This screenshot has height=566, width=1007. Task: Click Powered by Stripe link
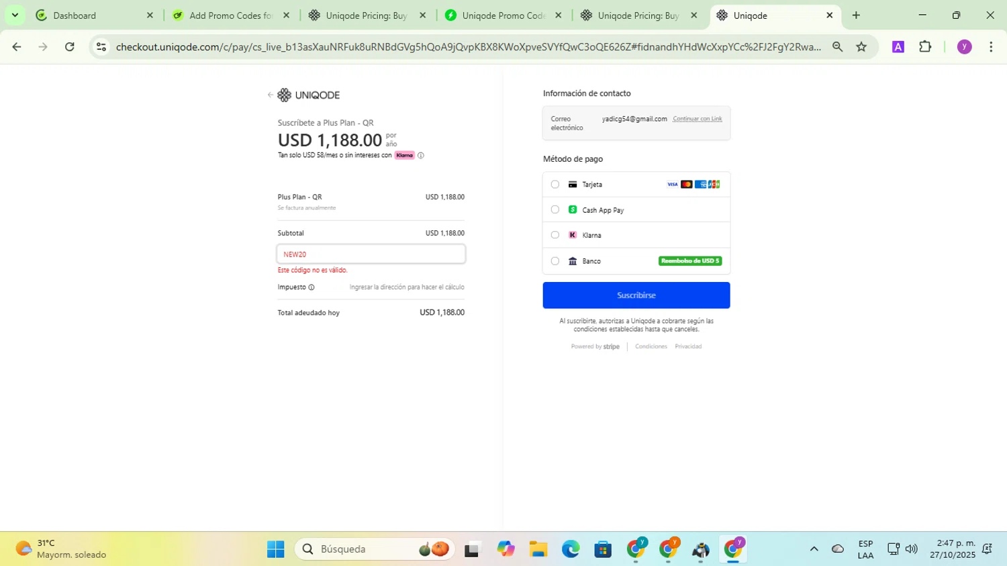point(595,346)
